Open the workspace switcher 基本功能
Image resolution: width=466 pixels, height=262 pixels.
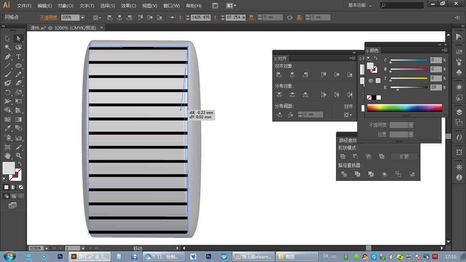coord(360,5)
